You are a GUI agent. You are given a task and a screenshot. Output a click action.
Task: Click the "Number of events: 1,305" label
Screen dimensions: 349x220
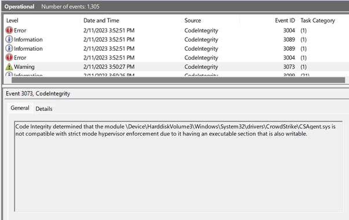click(71, 7)
